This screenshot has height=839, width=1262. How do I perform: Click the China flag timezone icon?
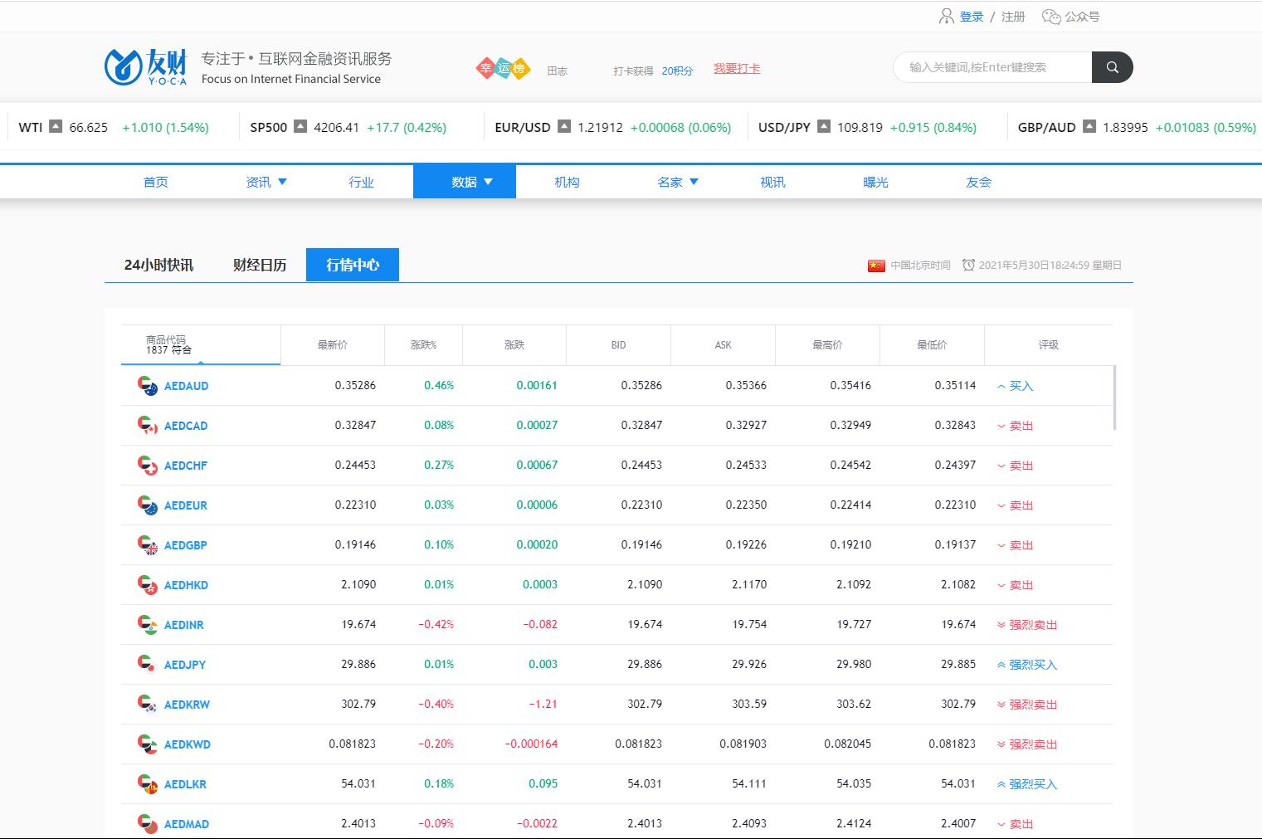tap(876, 266)
